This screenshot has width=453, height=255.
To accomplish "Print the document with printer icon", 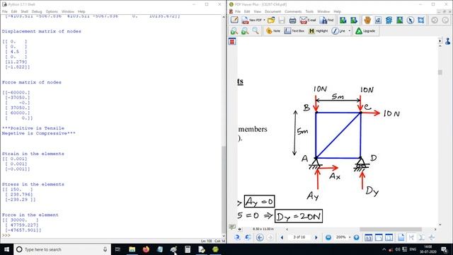I will [x=292, y=20].
